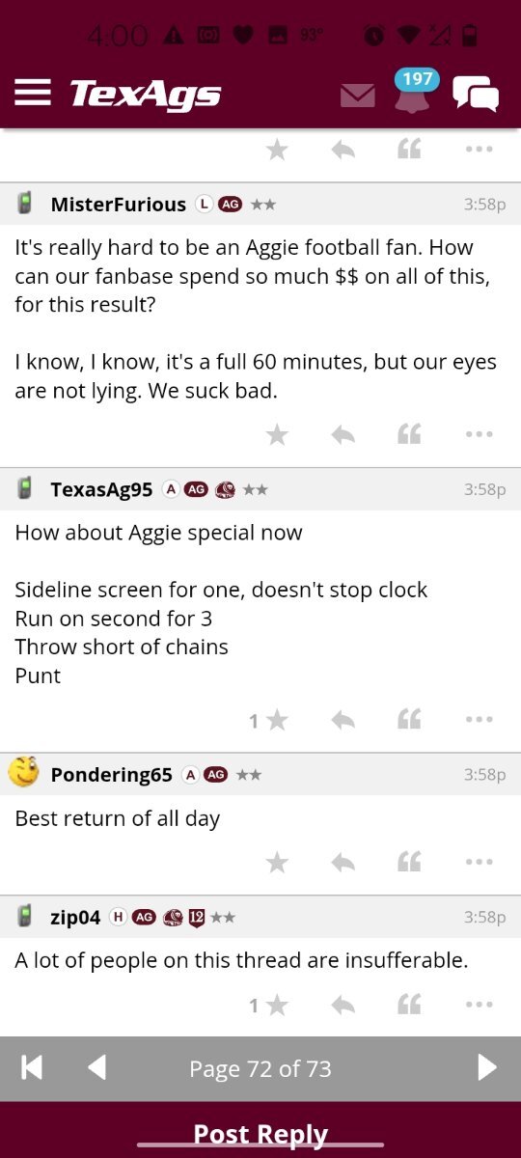Star MisterFurious's post
521x1158 pixels.
tap(277, 435)
